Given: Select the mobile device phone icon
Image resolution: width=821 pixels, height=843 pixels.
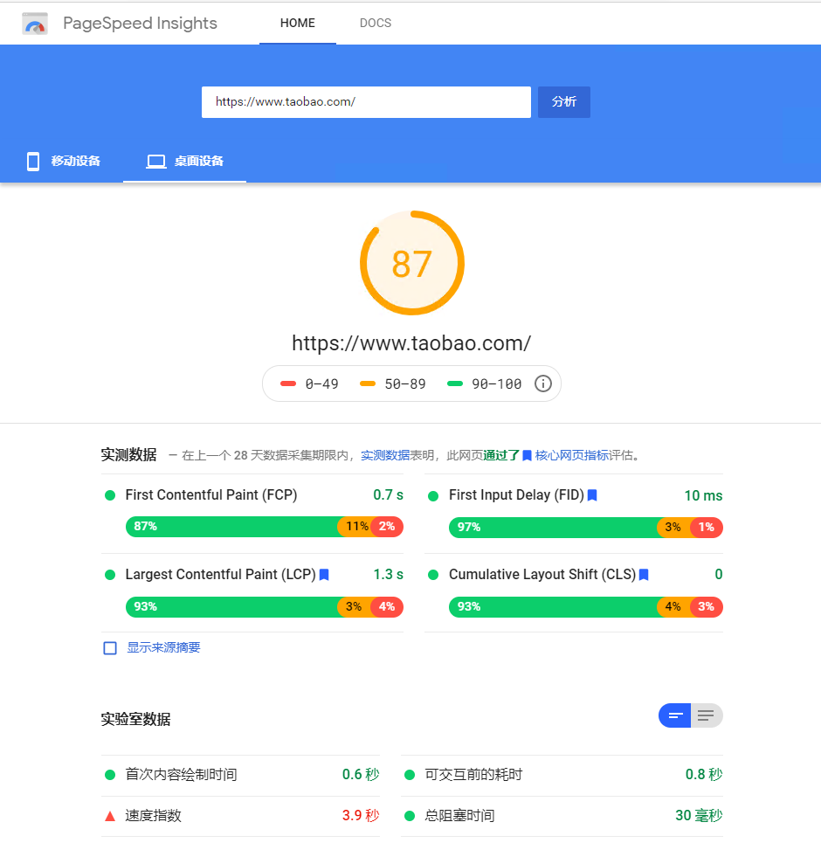Looking at the screenshot, I should (x=32, y=161).
